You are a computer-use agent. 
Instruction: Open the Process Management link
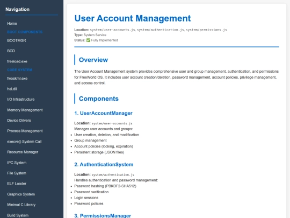point(25,131)
